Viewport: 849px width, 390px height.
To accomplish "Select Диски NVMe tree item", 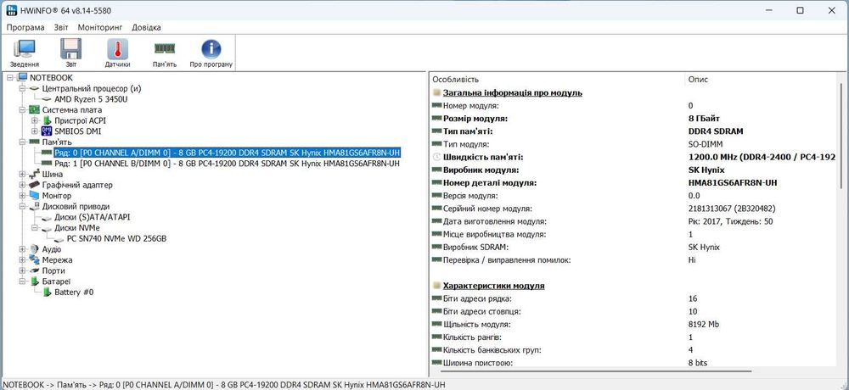I will [77, 228].
